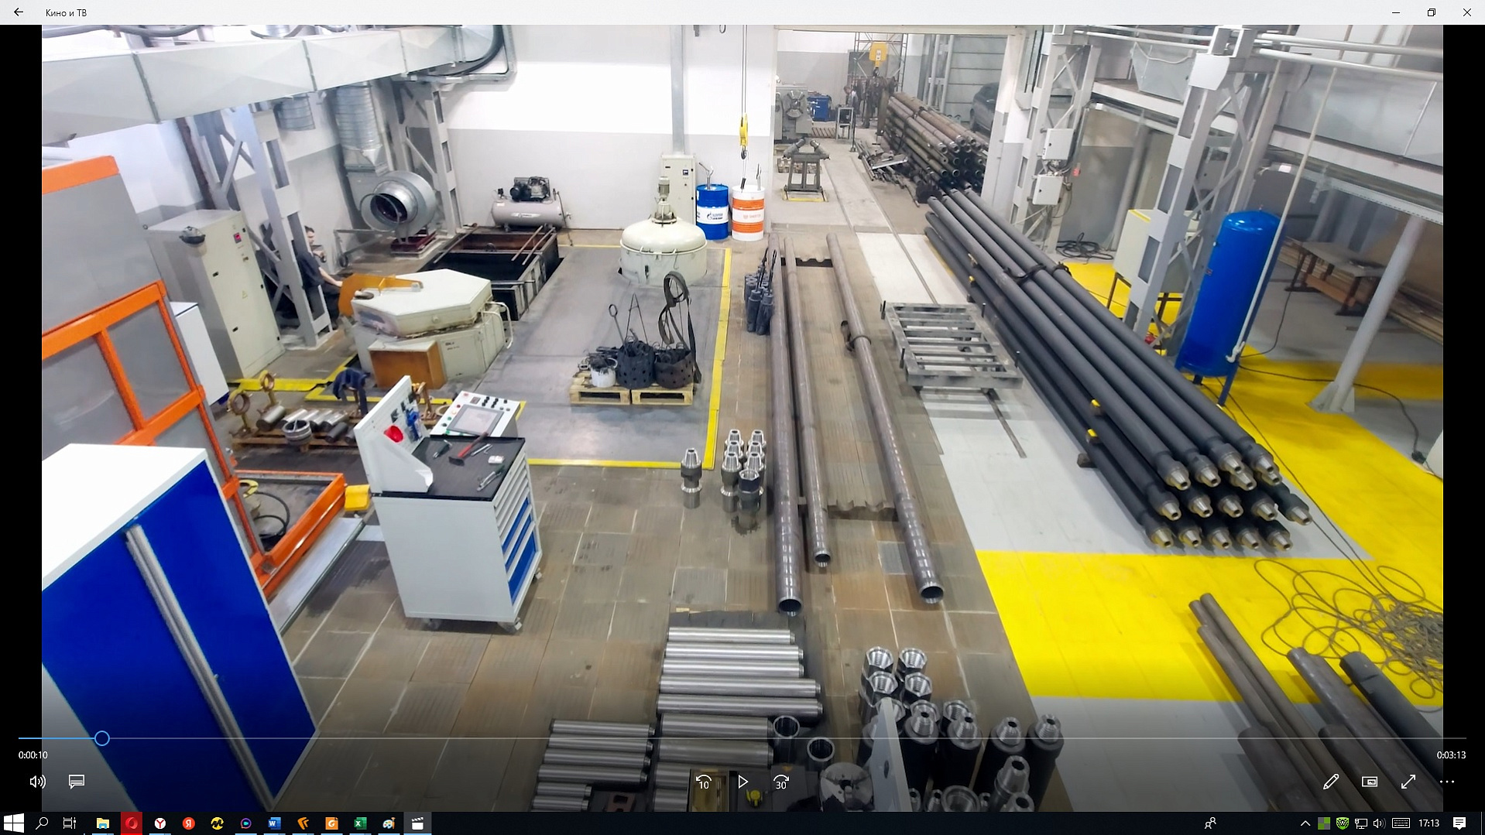The width and height of the screenshot is (1485, 835).
Task: Click the video seek bar handle
Action: [101, 738]
